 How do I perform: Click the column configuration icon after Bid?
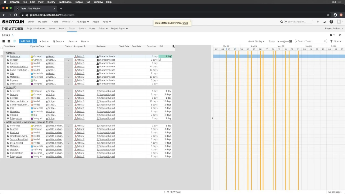[174, 46]
